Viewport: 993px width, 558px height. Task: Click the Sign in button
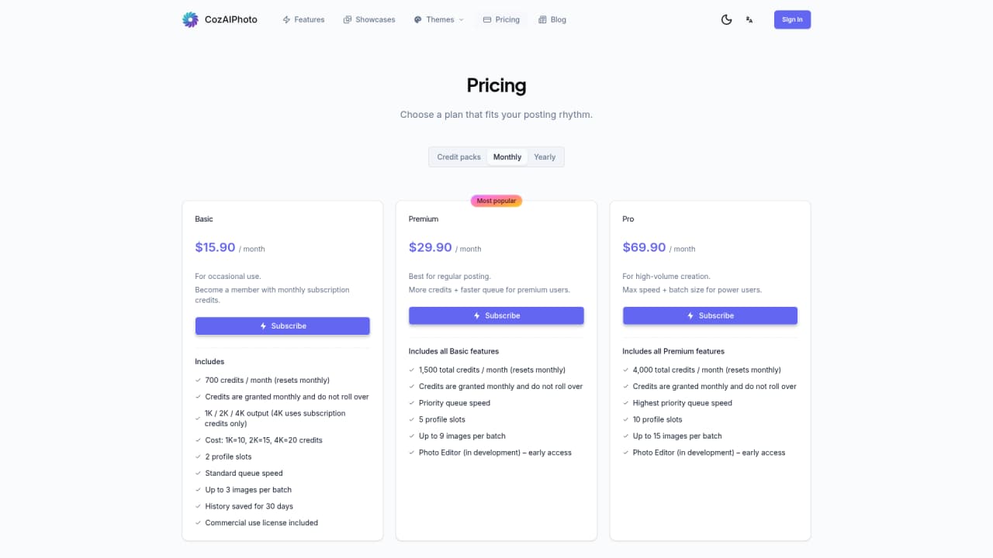pos(792,19)
